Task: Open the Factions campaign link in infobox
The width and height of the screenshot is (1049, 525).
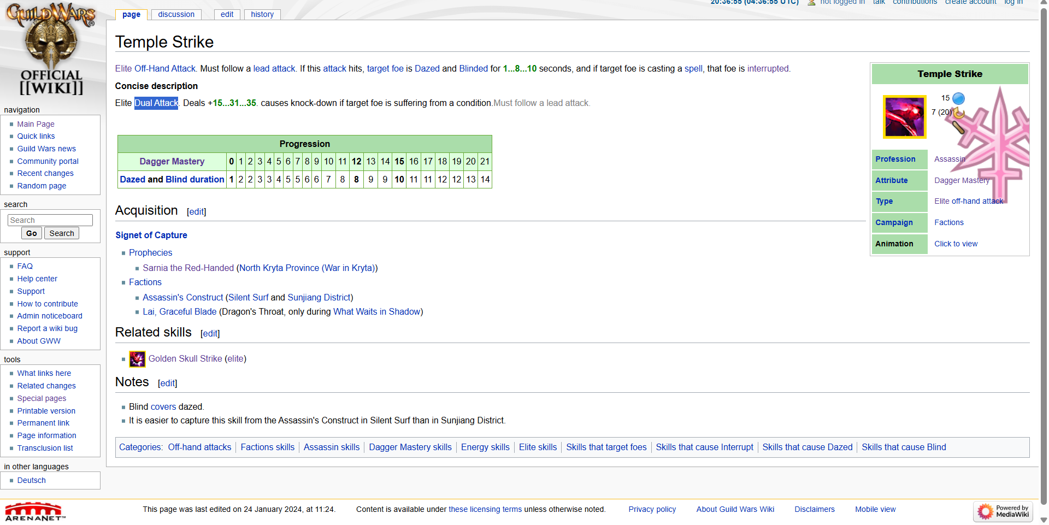Action: click(x=949, y=223)
